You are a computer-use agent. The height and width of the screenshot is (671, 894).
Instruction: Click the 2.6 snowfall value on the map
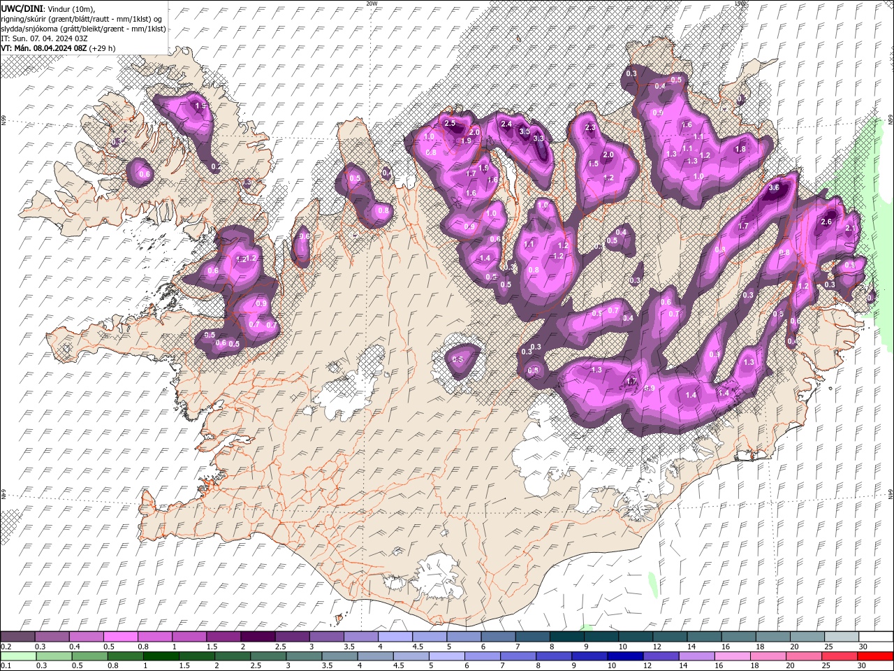[x=826, y=222]
